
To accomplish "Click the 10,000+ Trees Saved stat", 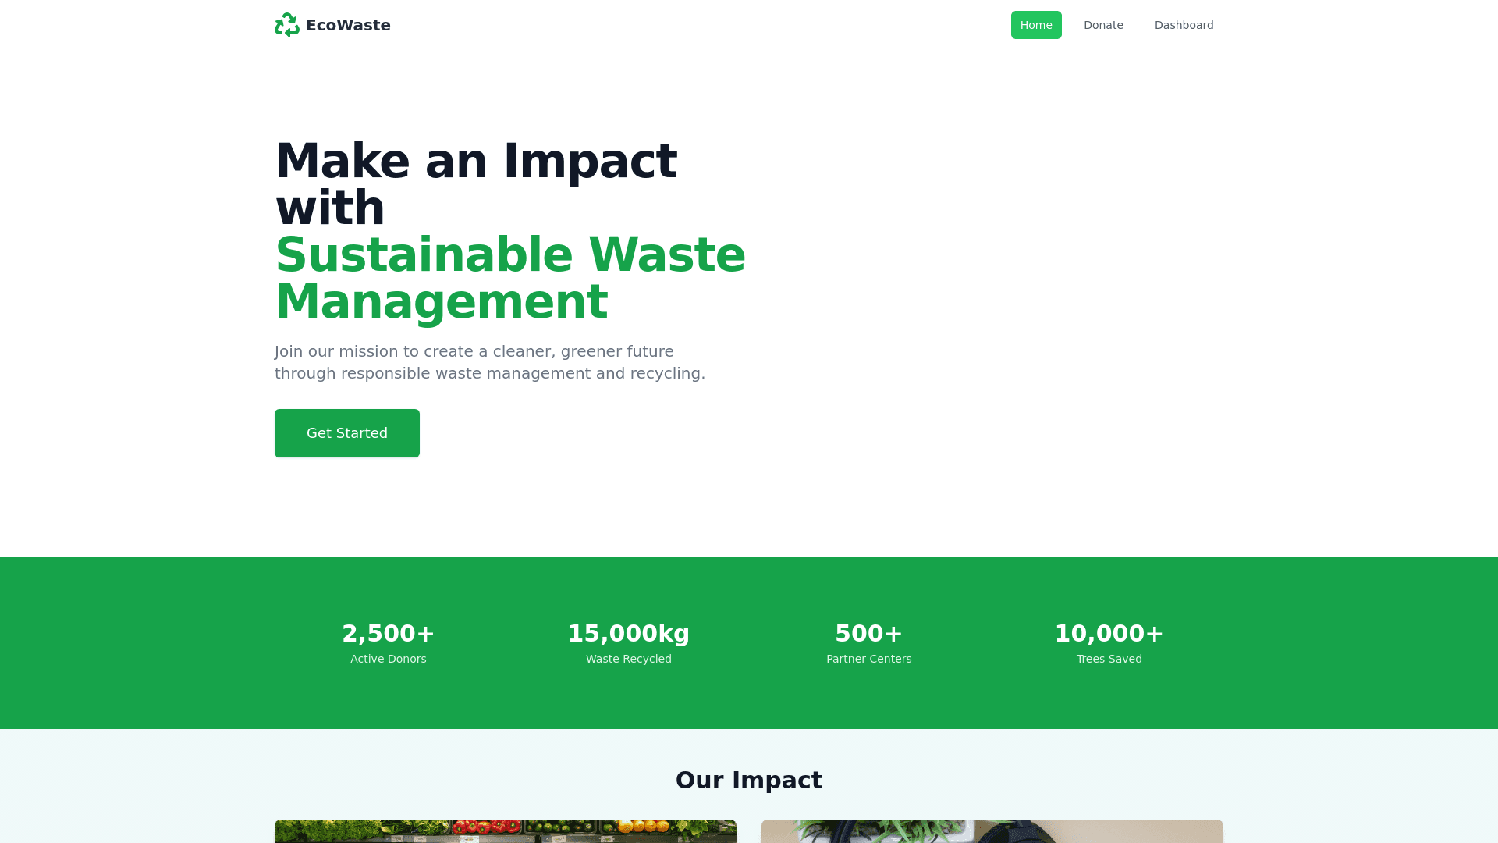I will (x=1109, y=633).
